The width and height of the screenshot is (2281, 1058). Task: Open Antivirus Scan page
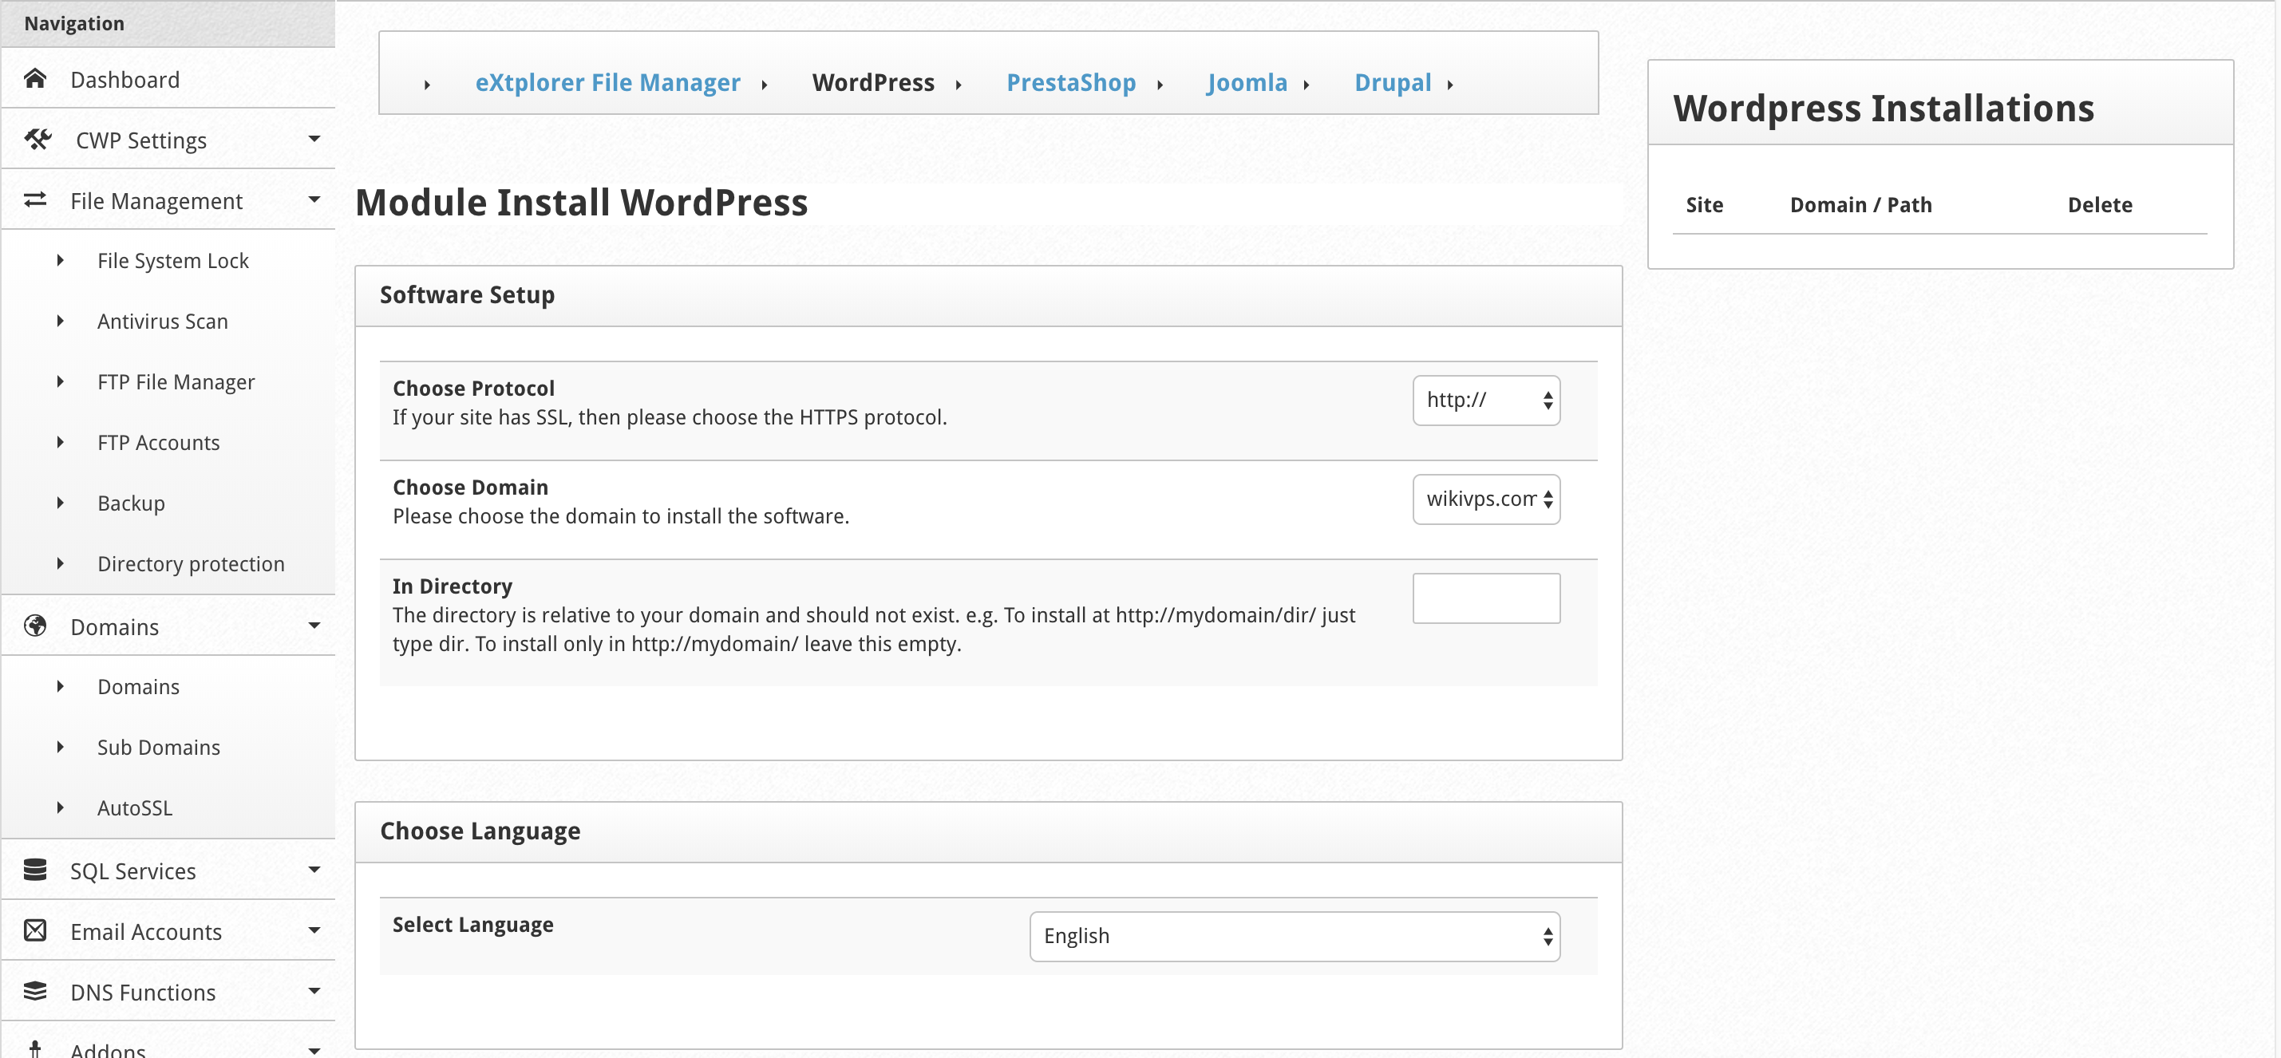pos(163,322)
